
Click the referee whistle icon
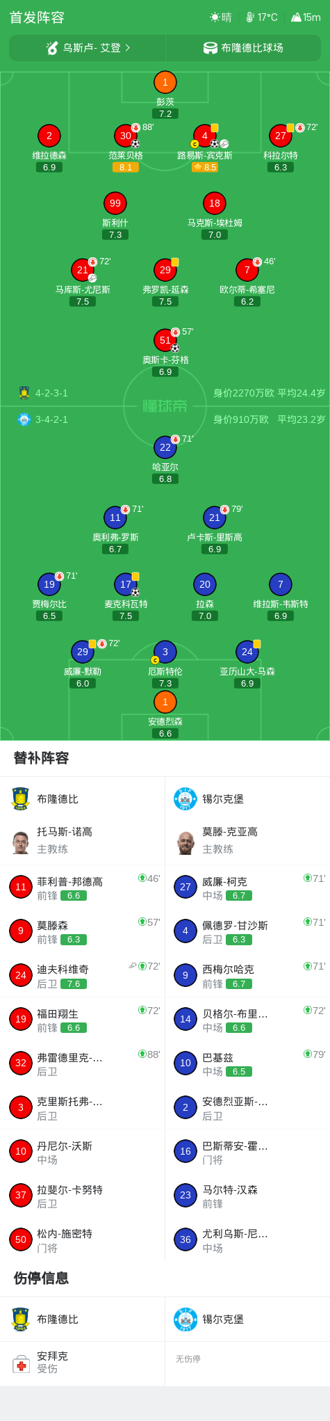pos(52,48)
